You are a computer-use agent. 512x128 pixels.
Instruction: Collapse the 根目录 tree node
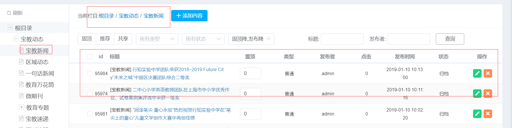click(10, 28)
